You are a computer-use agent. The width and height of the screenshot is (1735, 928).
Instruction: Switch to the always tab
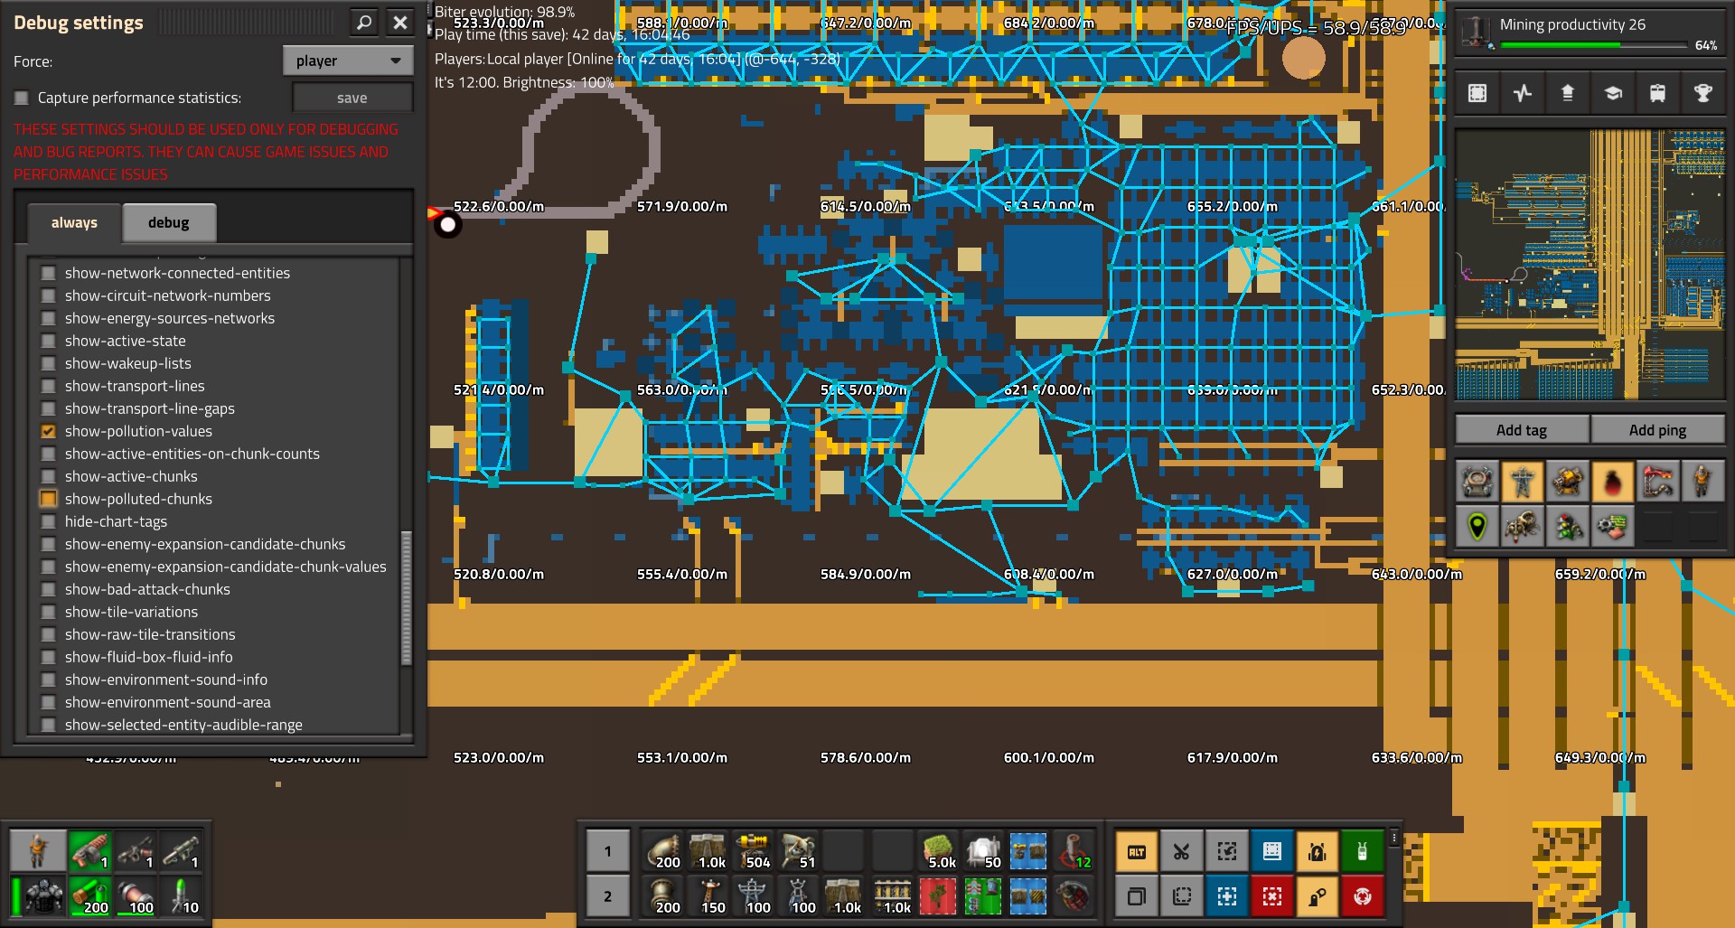[x=74, y=222]
